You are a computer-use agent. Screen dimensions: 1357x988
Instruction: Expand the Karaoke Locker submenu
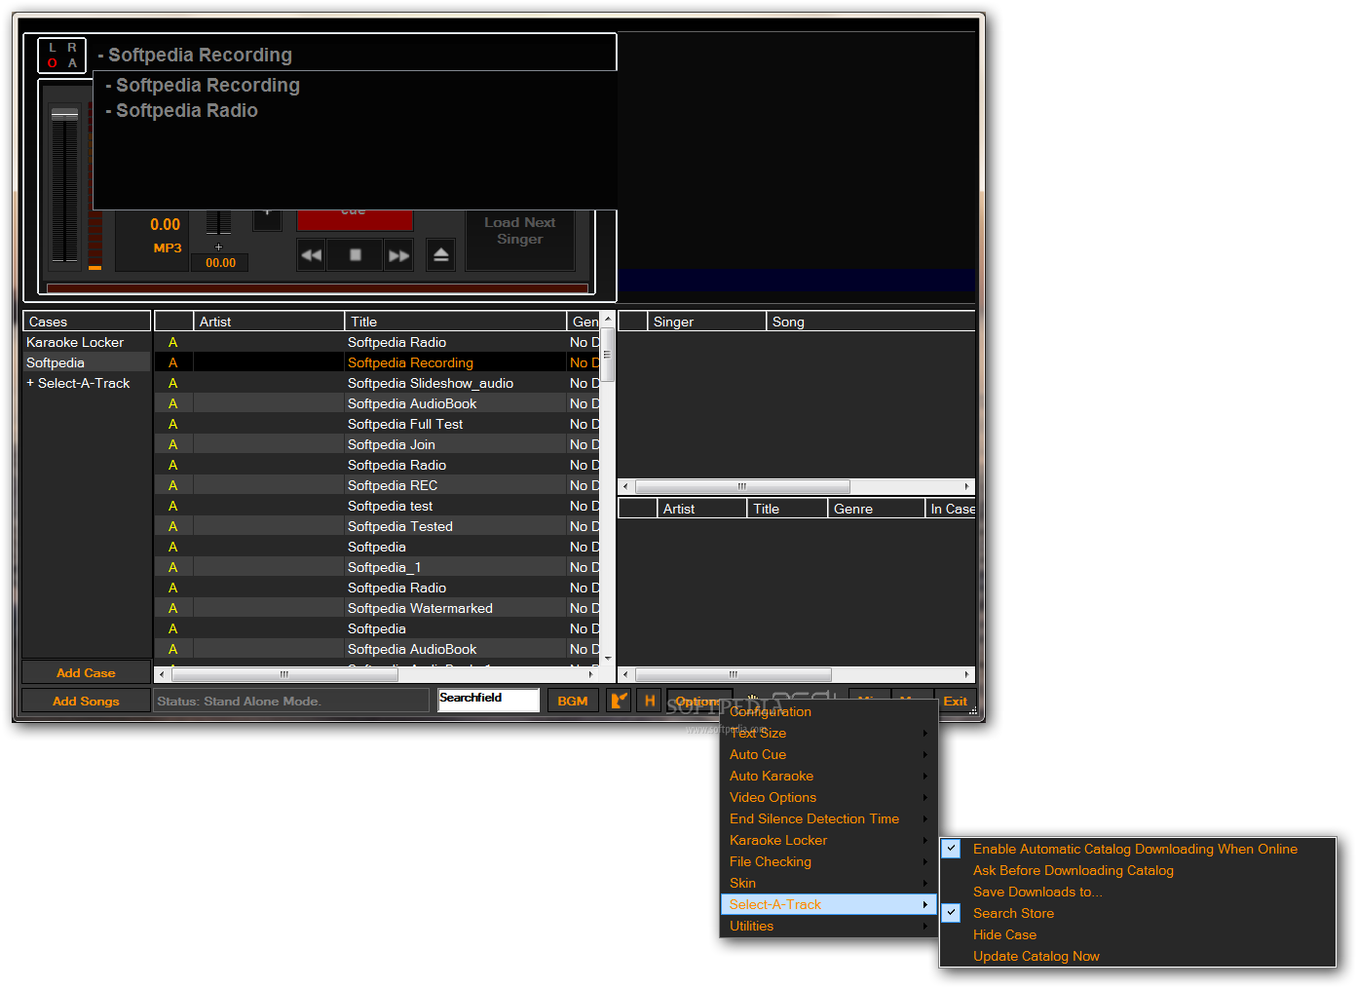828,840
